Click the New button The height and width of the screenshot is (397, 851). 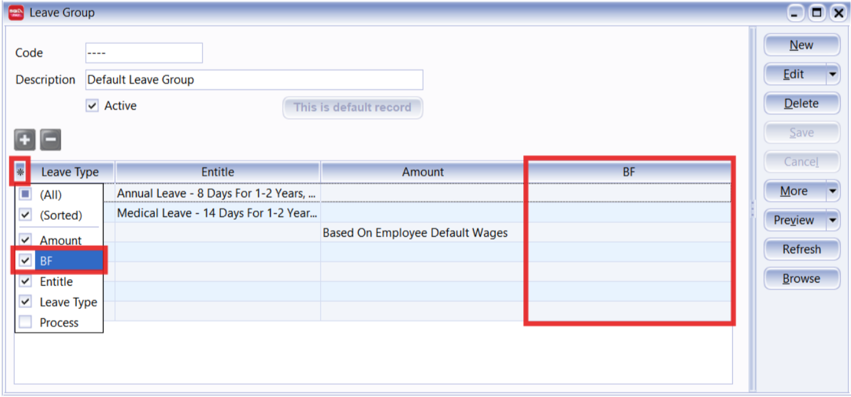pos(801,45)
